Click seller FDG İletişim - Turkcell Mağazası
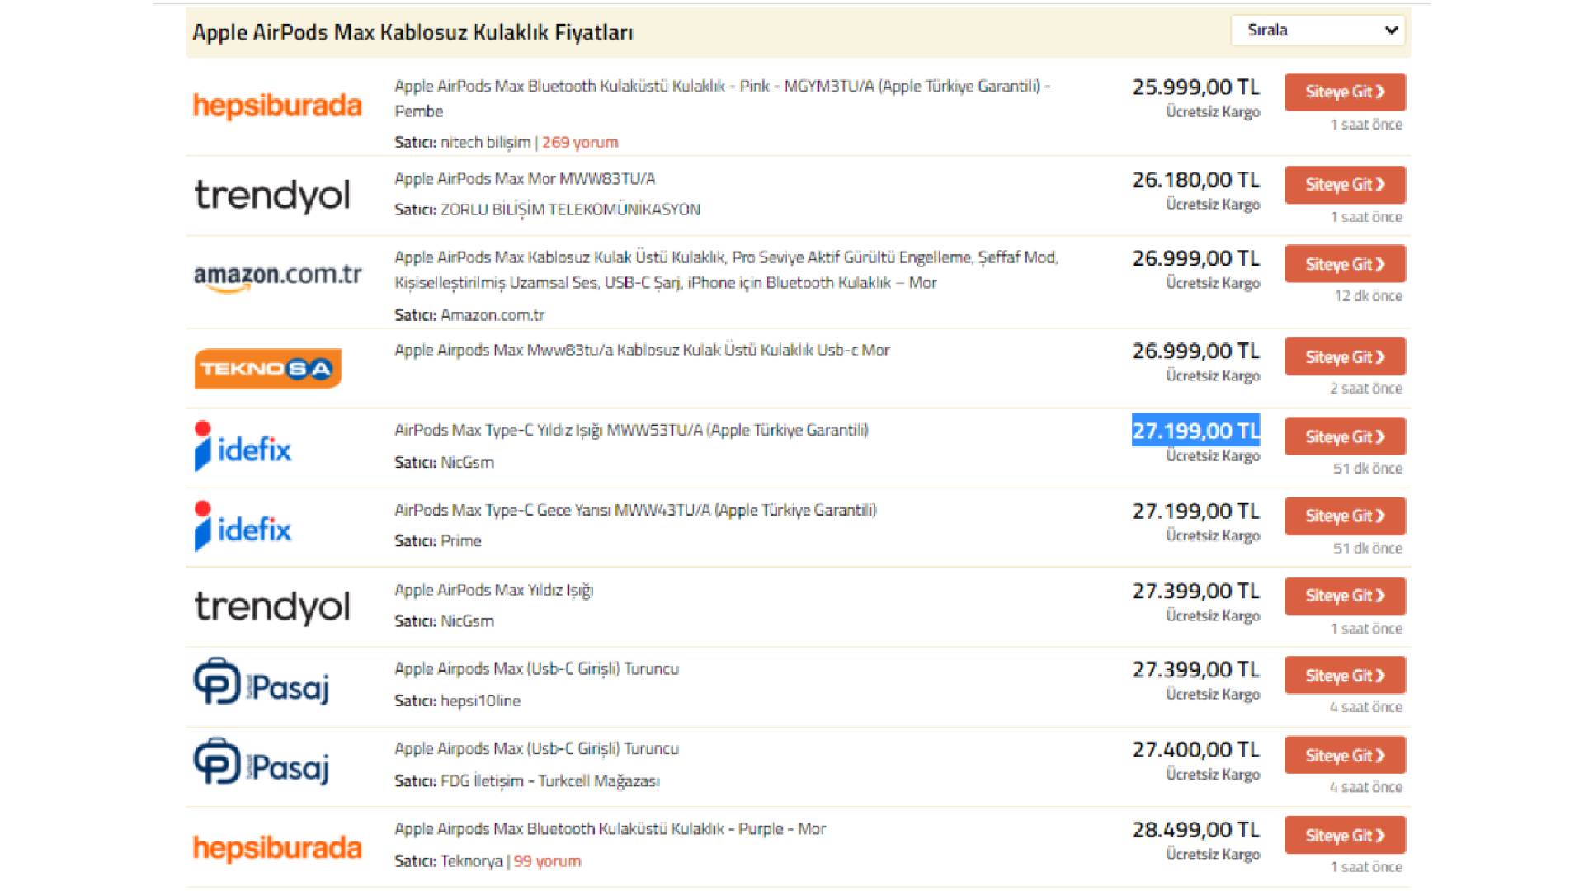Viewport: 1584px width, 891px height. pyautogui.click(x=550, y=780)
